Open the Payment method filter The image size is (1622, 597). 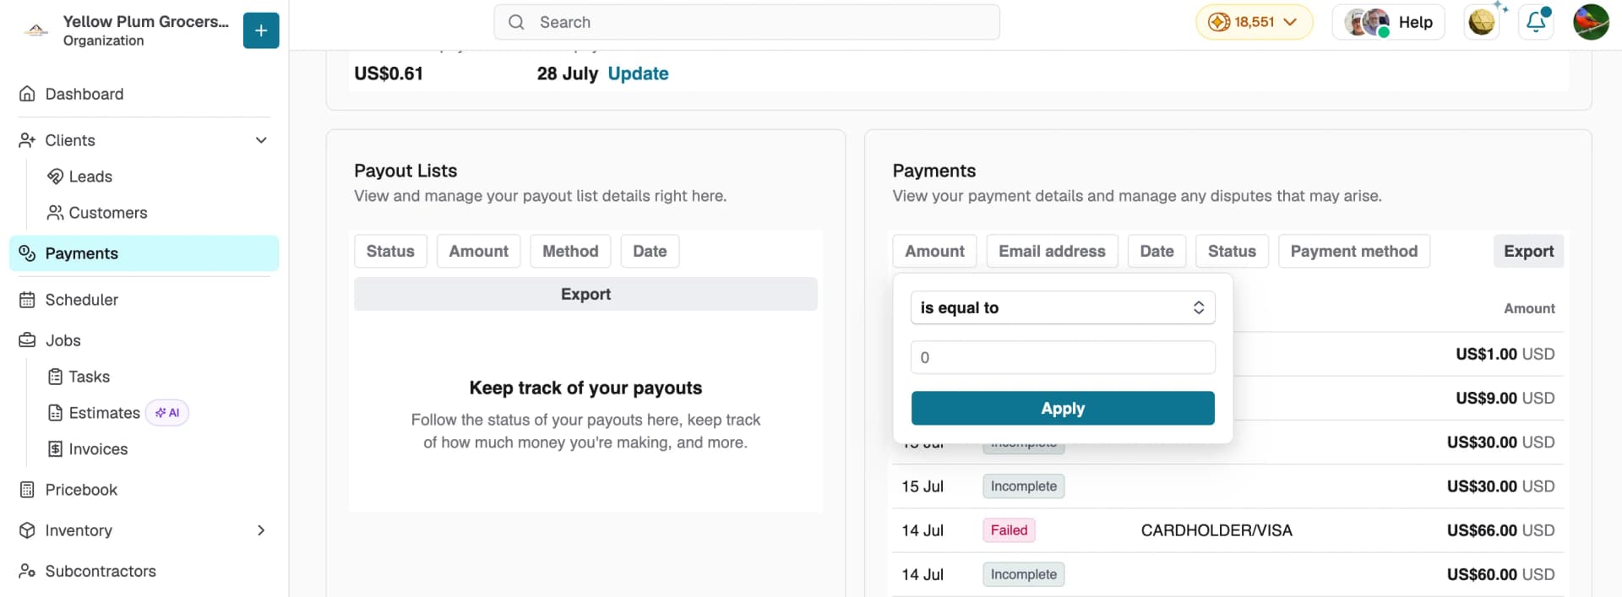click(x=1353, y=251)
